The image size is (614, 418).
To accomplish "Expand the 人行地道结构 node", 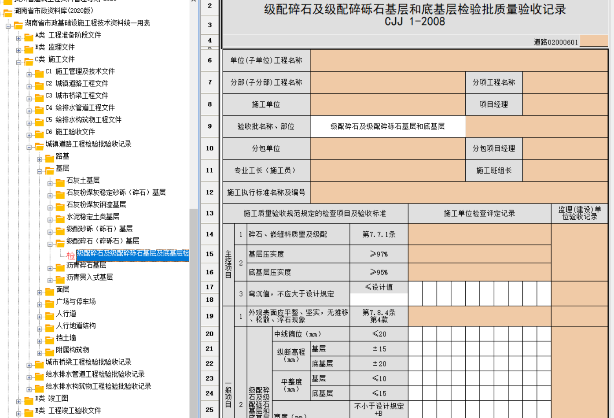I will coord(40,329).
